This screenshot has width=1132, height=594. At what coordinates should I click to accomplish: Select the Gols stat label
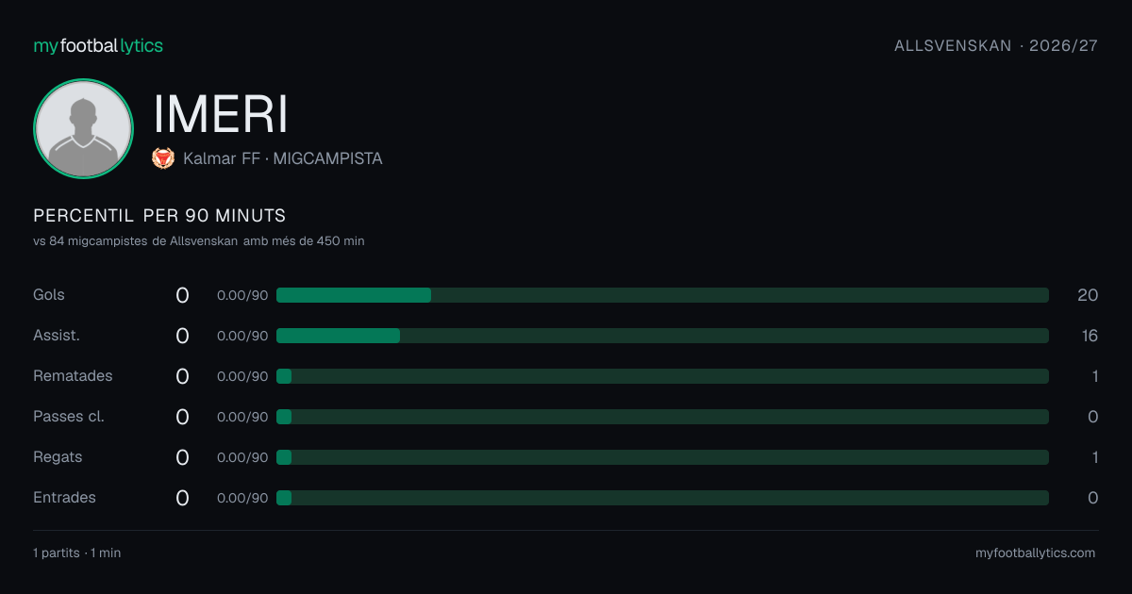[49, 295]
